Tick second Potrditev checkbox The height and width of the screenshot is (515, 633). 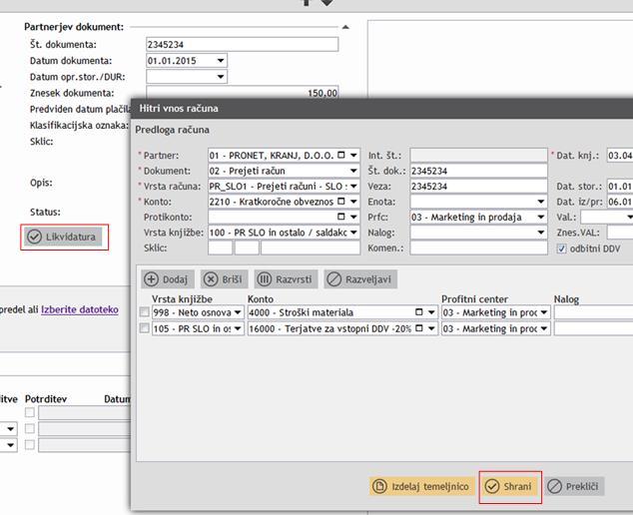pyautogui.click(x=30, y=428)
